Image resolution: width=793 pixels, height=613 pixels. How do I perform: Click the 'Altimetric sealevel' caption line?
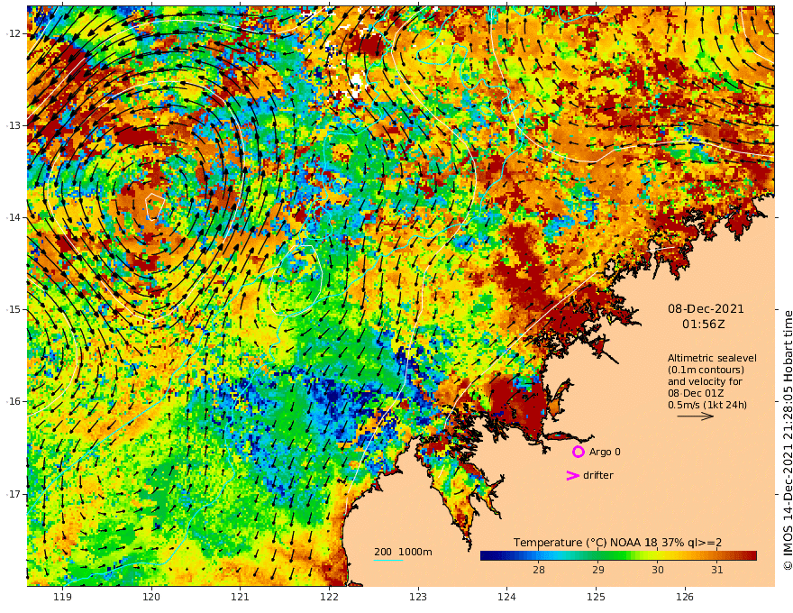[712, 358]
